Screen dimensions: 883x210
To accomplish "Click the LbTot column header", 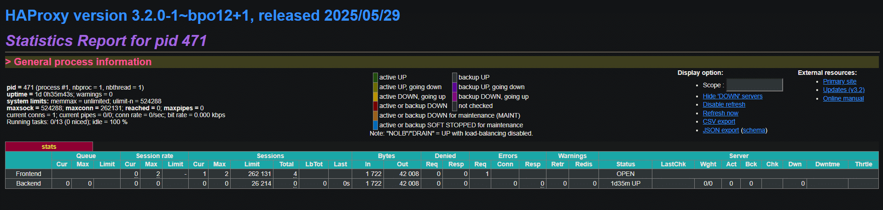I will point(314,164).
